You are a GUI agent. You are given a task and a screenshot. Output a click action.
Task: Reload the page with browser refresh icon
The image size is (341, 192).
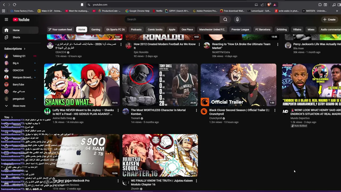(15, 5)
